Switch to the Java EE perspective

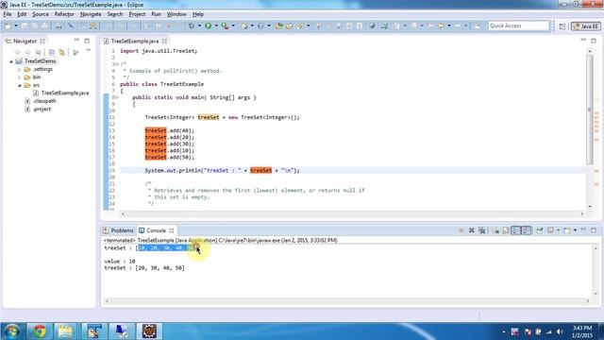pyautogui.click(x=585, y=26)
